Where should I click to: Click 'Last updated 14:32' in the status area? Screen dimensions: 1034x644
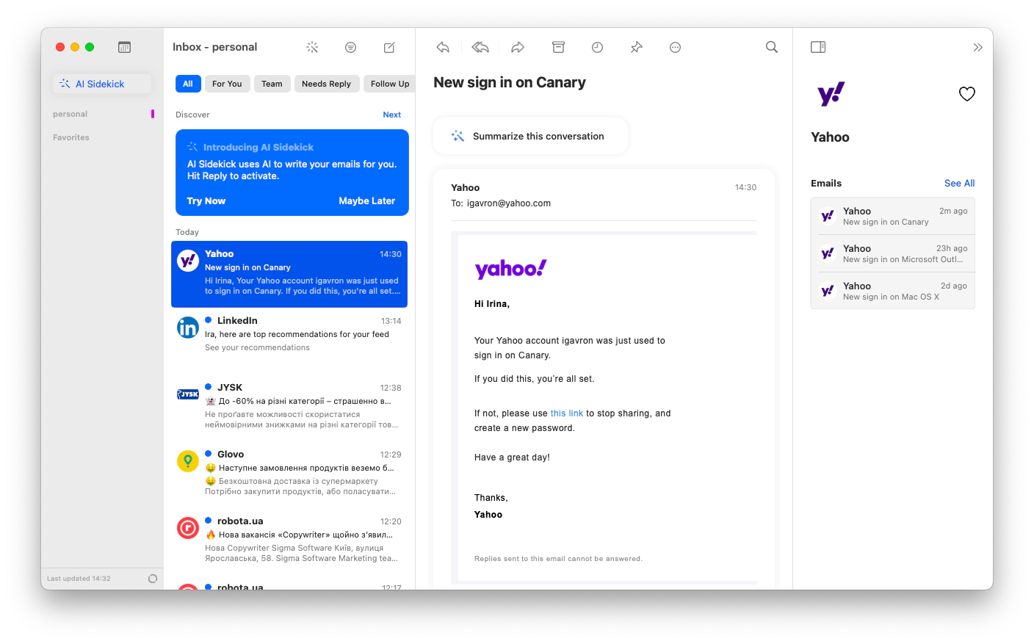pyautogui.click(x=79, y=579)
